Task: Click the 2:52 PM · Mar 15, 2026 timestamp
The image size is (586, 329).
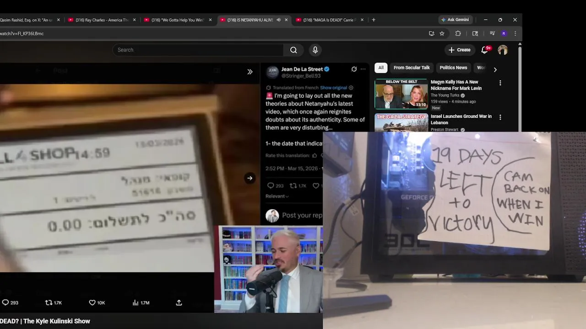Action: (x=292, y=168)
